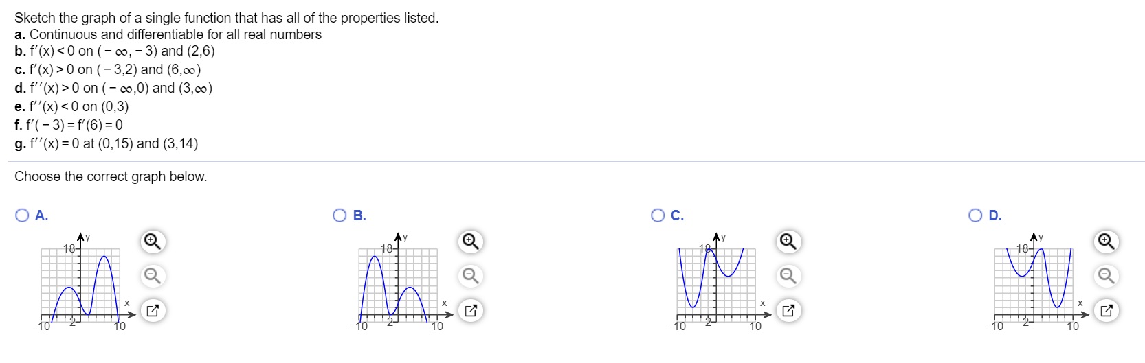
Task: Zoom out on graph C
Action: pyautogui.click(x=789, y=276)
